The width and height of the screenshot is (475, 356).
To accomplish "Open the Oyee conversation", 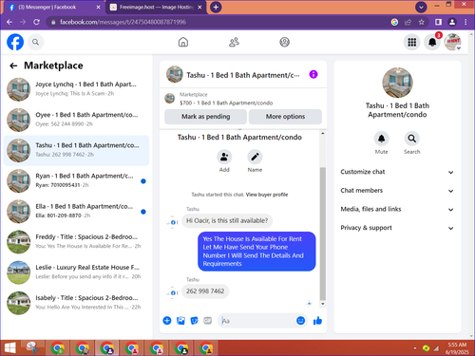I will [x=76, y=120].
